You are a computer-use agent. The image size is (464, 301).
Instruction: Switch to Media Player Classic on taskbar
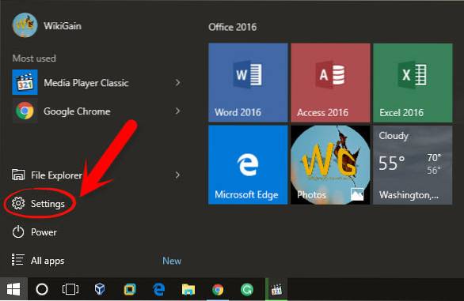276,289
